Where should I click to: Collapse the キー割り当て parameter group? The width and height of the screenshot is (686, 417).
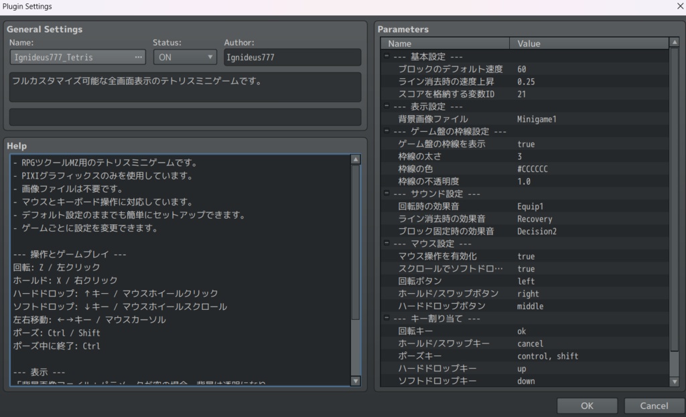pyautogui.click(x=386, y=319)
